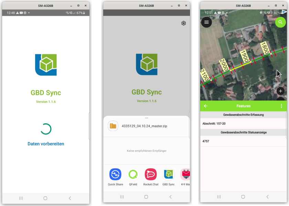Viewport: 289px width, 206px height.
Task: Click the 2100 station label on map
Action: click(x=205, y=75)
